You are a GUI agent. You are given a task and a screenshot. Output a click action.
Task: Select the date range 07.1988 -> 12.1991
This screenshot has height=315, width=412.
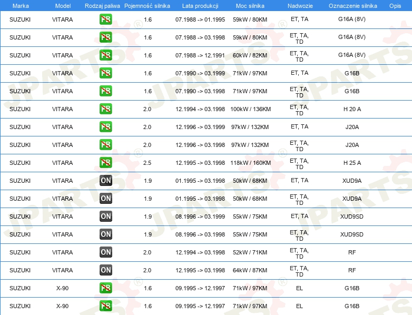pyautogui.click(x=200, y=55)
